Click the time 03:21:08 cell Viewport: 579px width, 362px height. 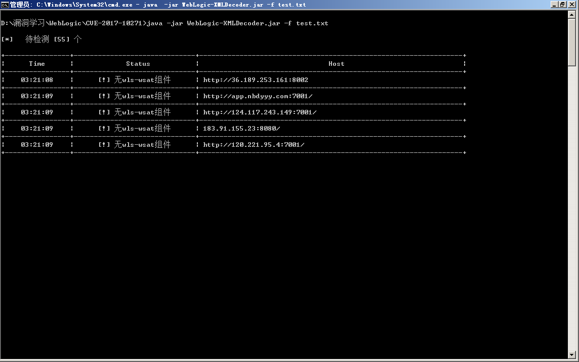coord(37,80)
